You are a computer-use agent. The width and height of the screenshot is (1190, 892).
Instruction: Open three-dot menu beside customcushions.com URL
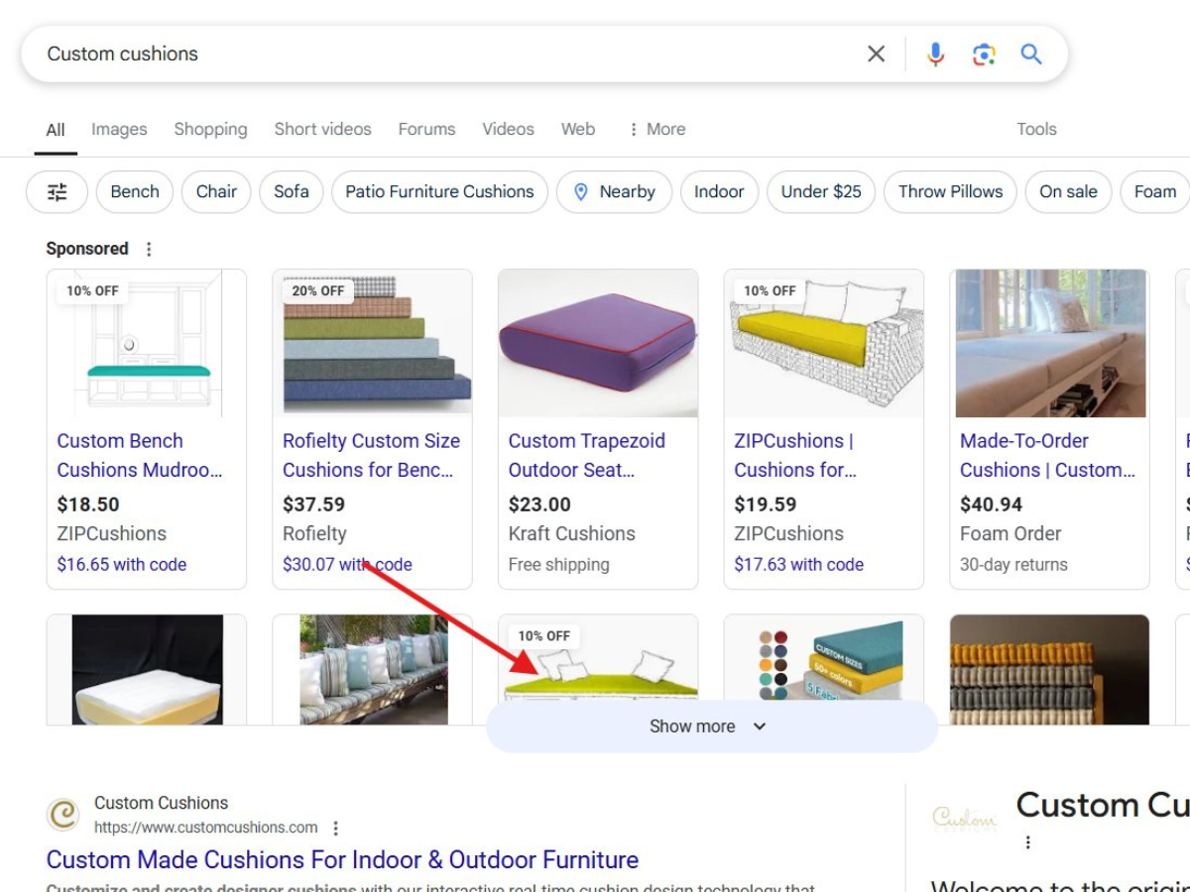(336, 828)
